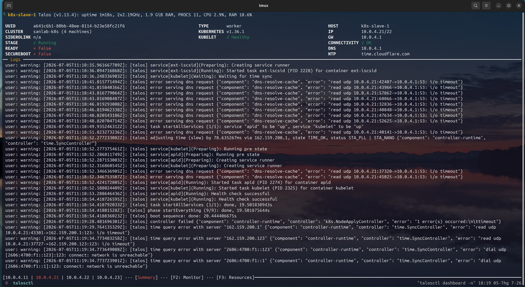The height and width of the screenshot is (287, 525).
Task: Click the Logs panel header
Action: pos(15,59)
